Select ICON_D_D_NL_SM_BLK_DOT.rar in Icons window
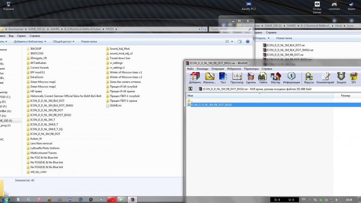Screen dimensions: 361x203 point(284,45)
